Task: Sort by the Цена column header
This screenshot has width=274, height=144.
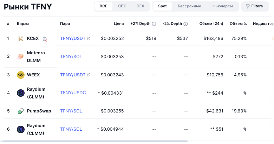Action: point(119,23)
